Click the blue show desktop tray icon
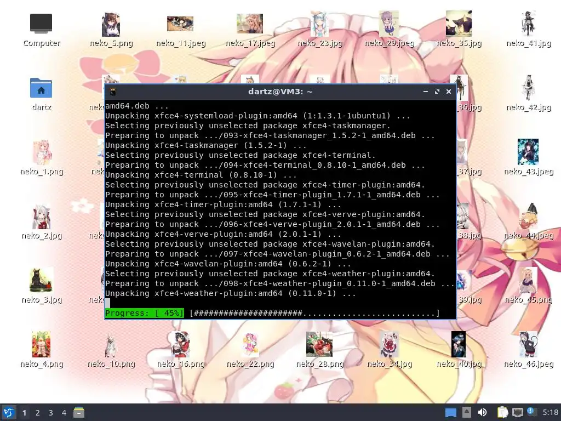Viewport: 561px width, 421px height. [450, 412]
